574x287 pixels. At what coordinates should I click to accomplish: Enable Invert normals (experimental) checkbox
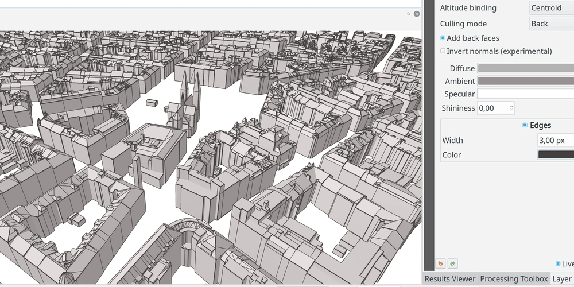(443, 51)
